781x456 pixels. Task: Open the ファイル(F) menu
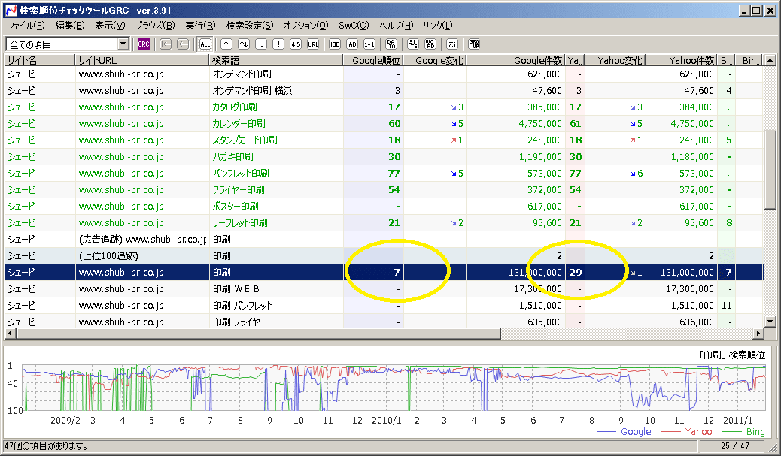point(26,26)
